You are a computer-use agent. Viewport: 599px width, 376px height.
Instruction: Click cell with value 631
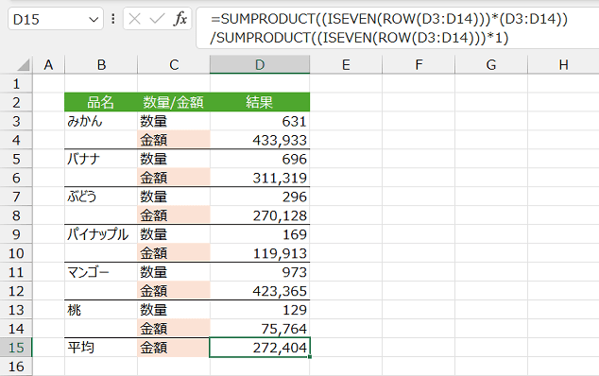260,121
